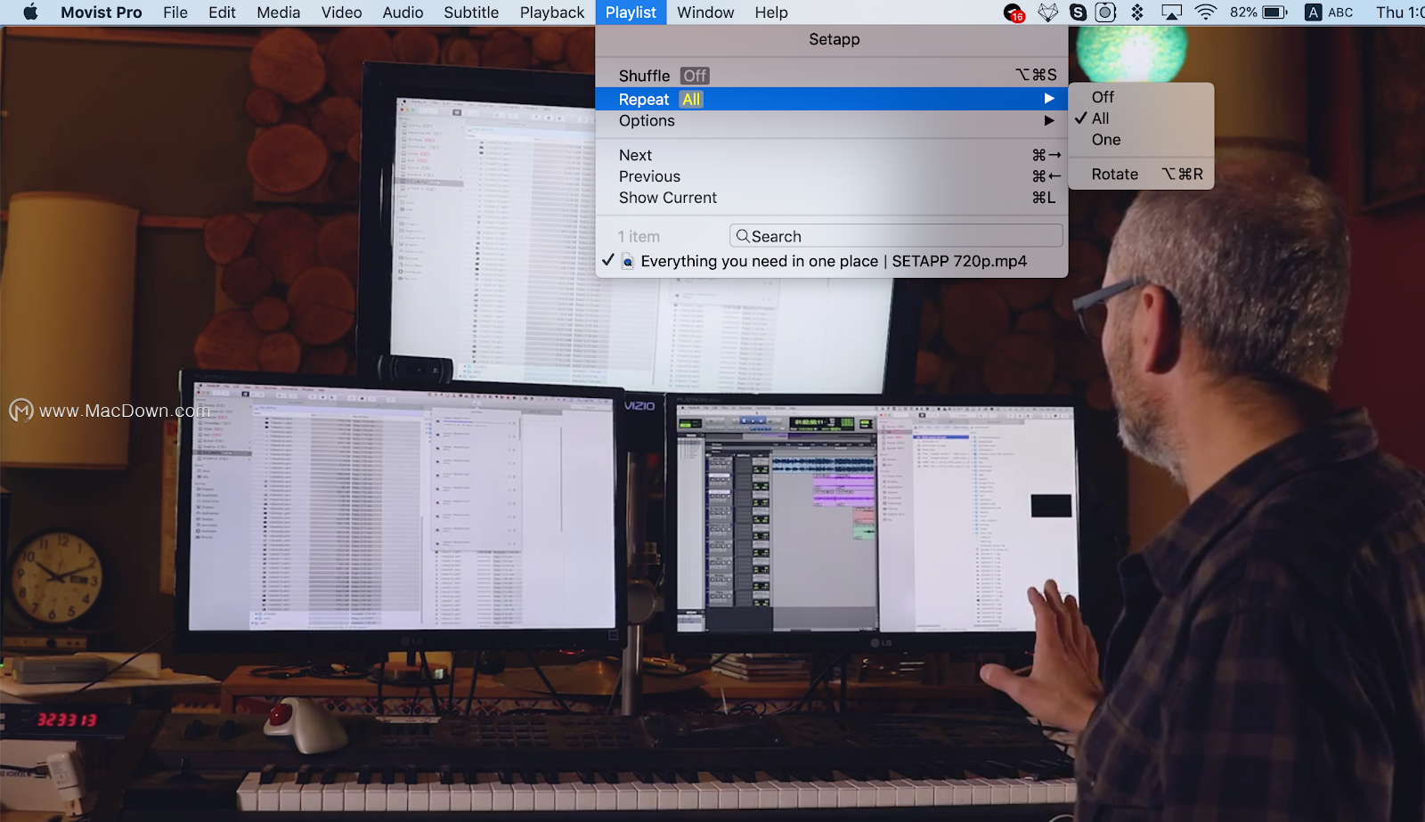Set Repeat mode to All
1425x822 pixels.
point(1141,118)
